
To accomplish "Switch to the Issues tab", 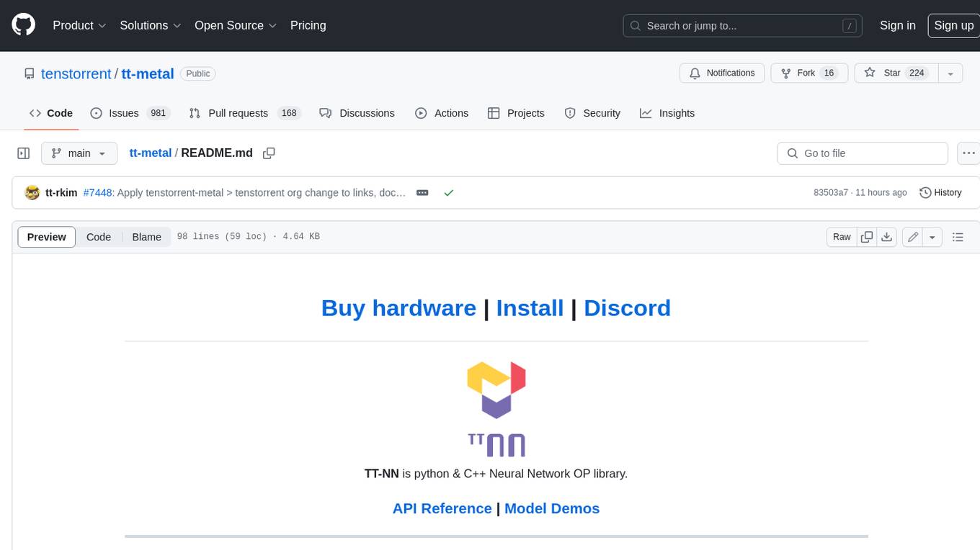I will coord(130,113).
